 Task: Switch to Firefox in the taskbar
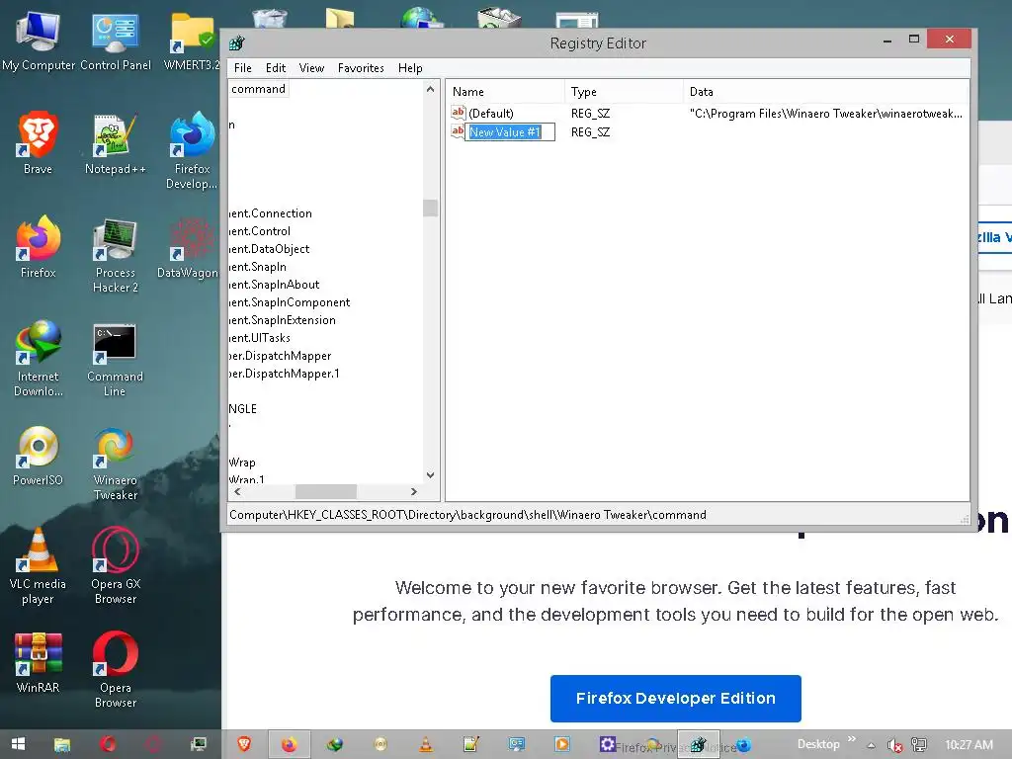[290, 744]
